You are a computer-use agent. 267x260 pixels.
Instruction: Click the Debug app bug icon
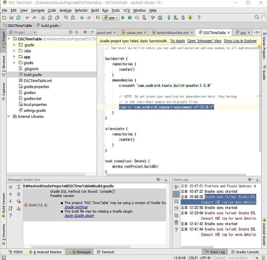tap(130, 17)
